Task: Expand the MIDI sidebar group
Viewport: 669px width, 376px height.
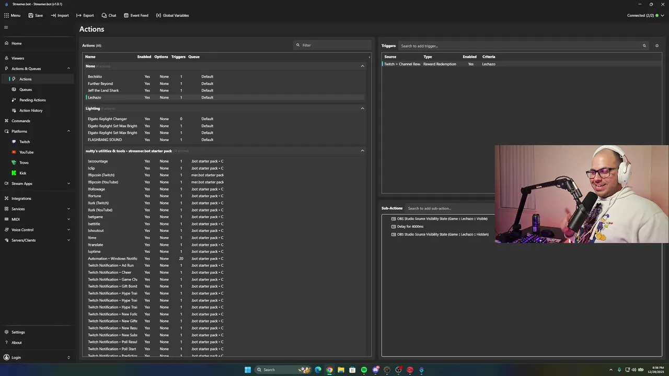Action: point(68,219)
